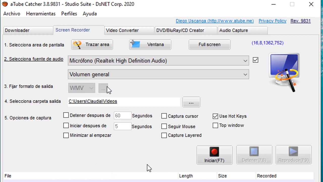Click the Rev. 9831 link
This screenshot has height=182, width=323.
(301, 21)
